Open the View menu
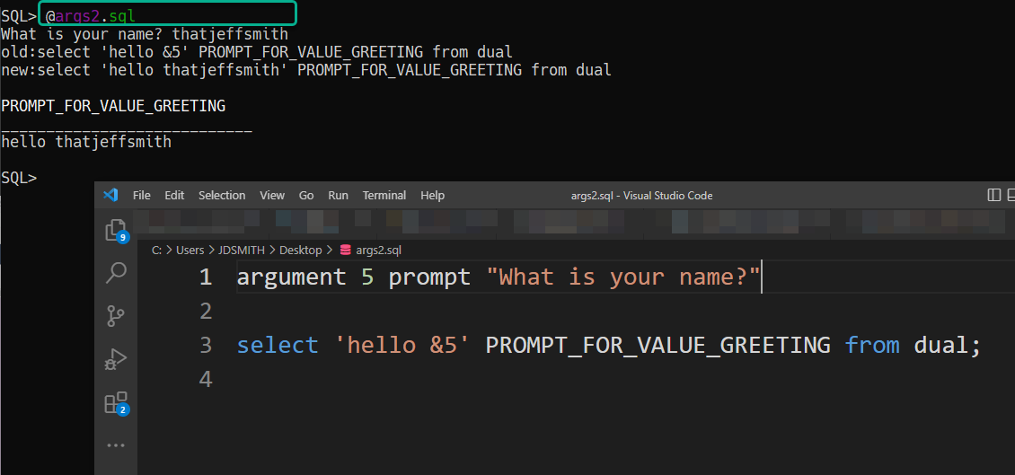The width and height of the screenshot is (1015, 475). pos(272,195)
